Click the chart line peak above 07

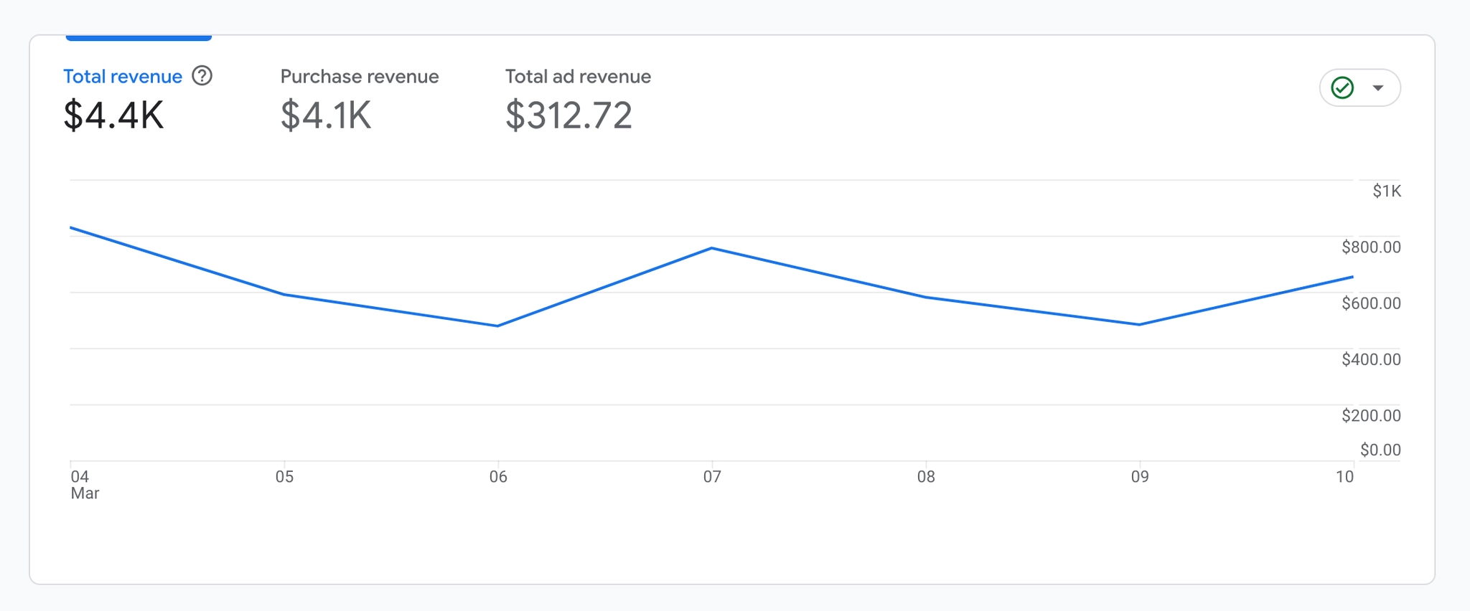pos(711,248)
